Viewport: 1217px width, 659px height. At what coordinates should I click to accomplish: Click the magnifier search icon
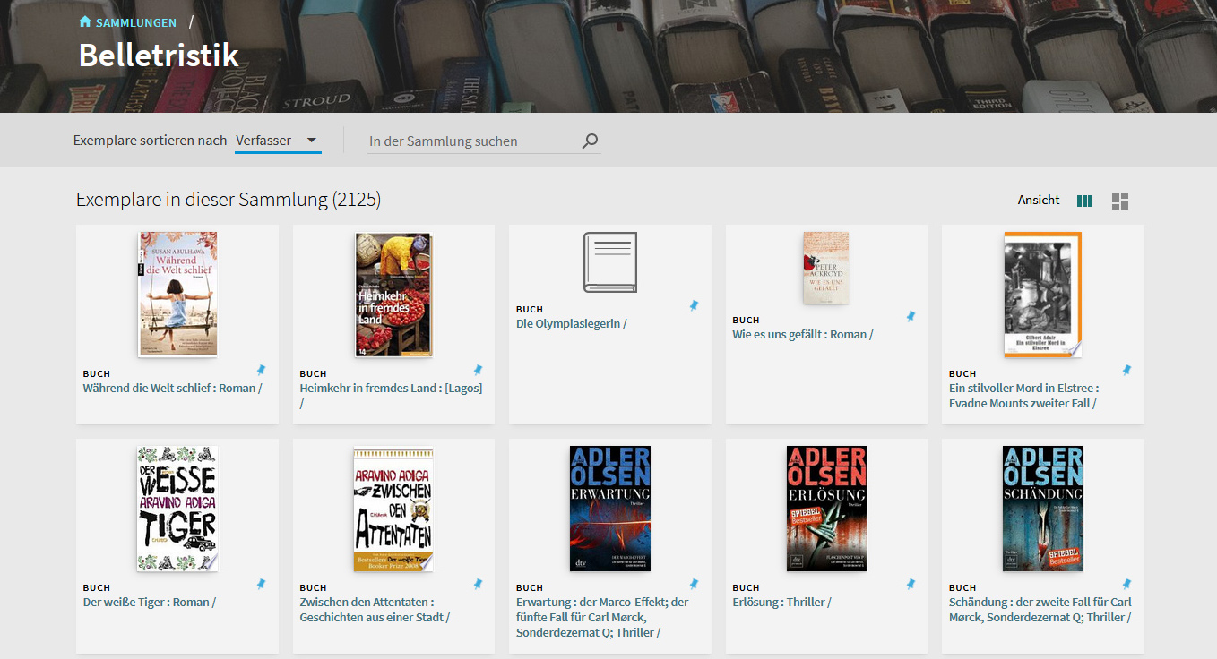point(590,141)
